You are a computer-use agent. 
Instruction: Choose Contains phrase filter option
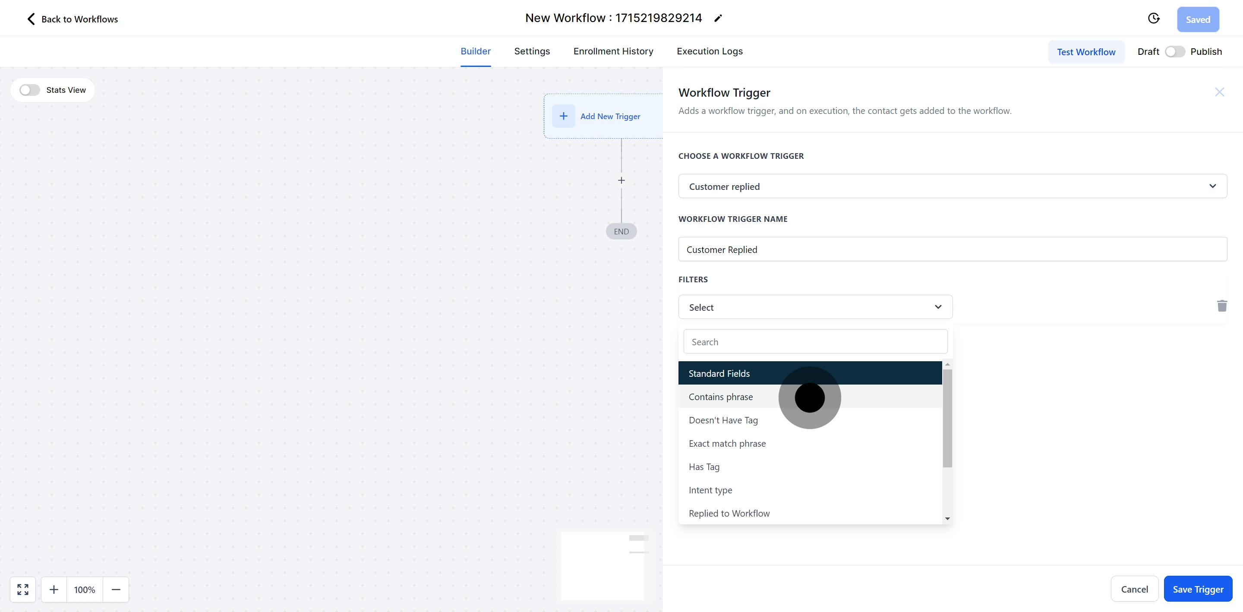[x=720, y=397]
